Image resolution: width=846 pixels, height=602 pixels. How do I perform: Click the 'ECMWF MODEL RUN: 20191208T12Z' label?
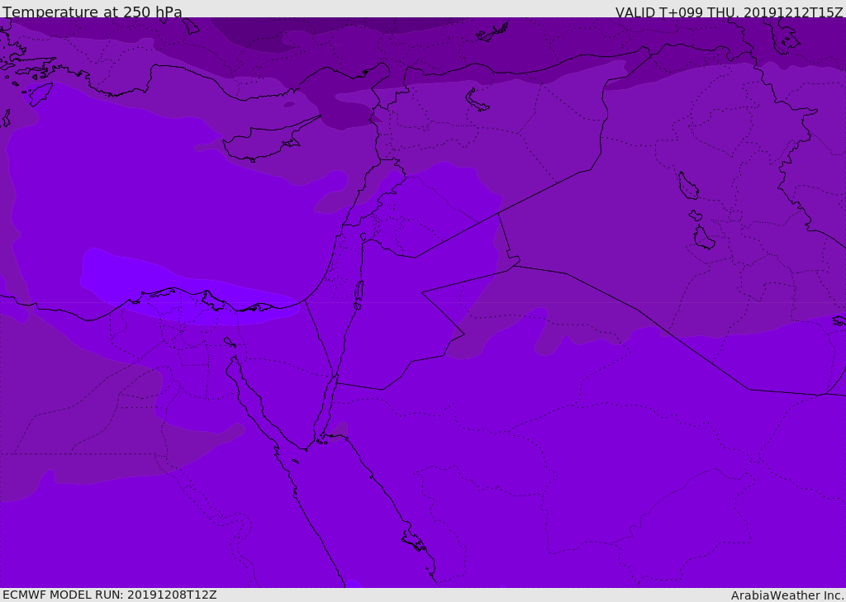tap(110, 595)
